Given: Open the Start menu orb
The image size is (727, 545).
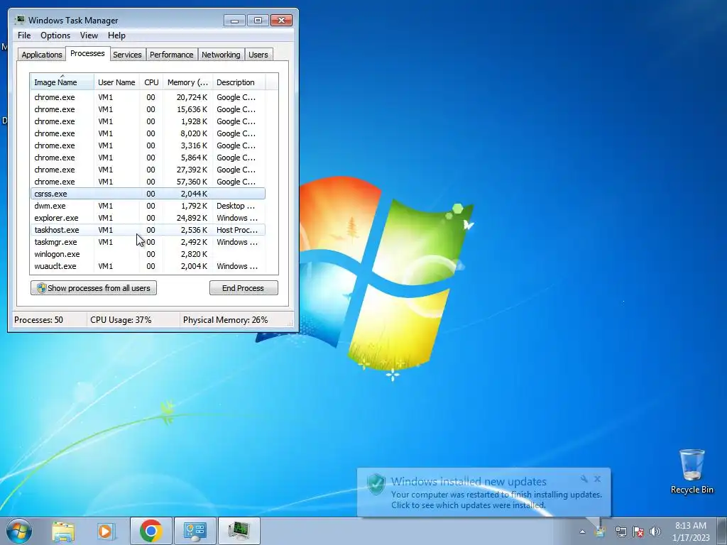Looking at the screenshot, I should pos(19,531).
